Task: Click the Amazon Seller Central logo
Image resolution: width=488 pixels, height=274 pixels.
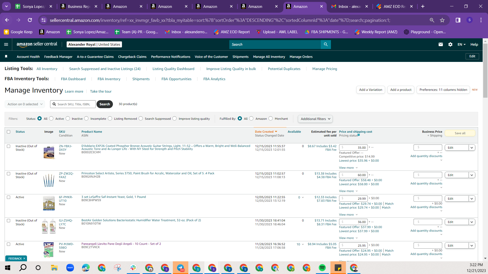Action: pos(37,44)
